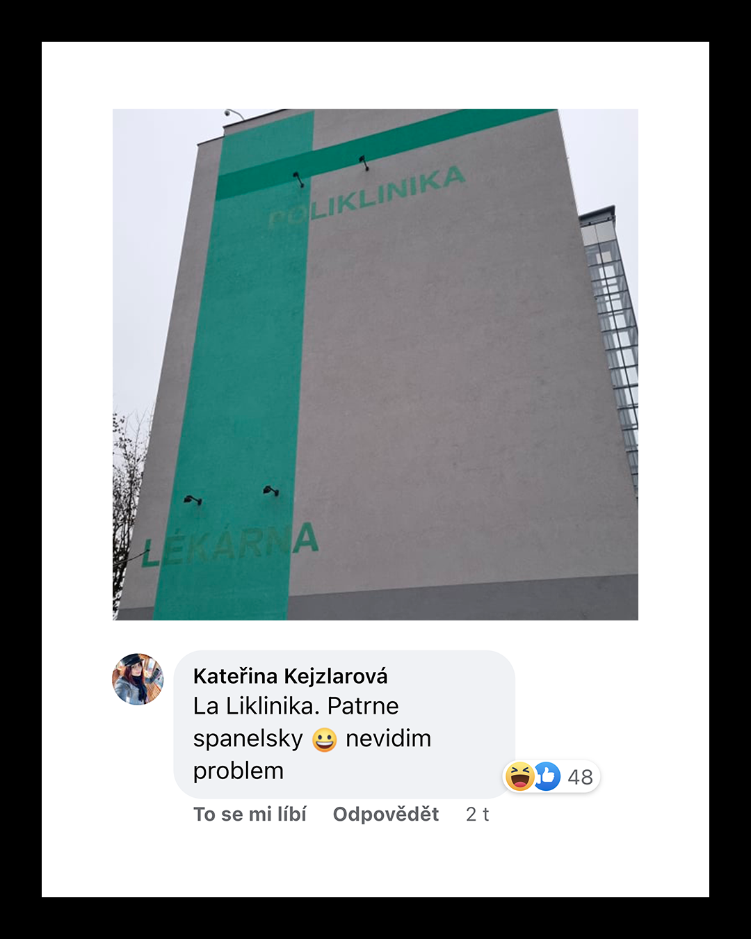
Task: Click the lower left wall lamp above LÉKÁRNA
Action: click(193, 500)
